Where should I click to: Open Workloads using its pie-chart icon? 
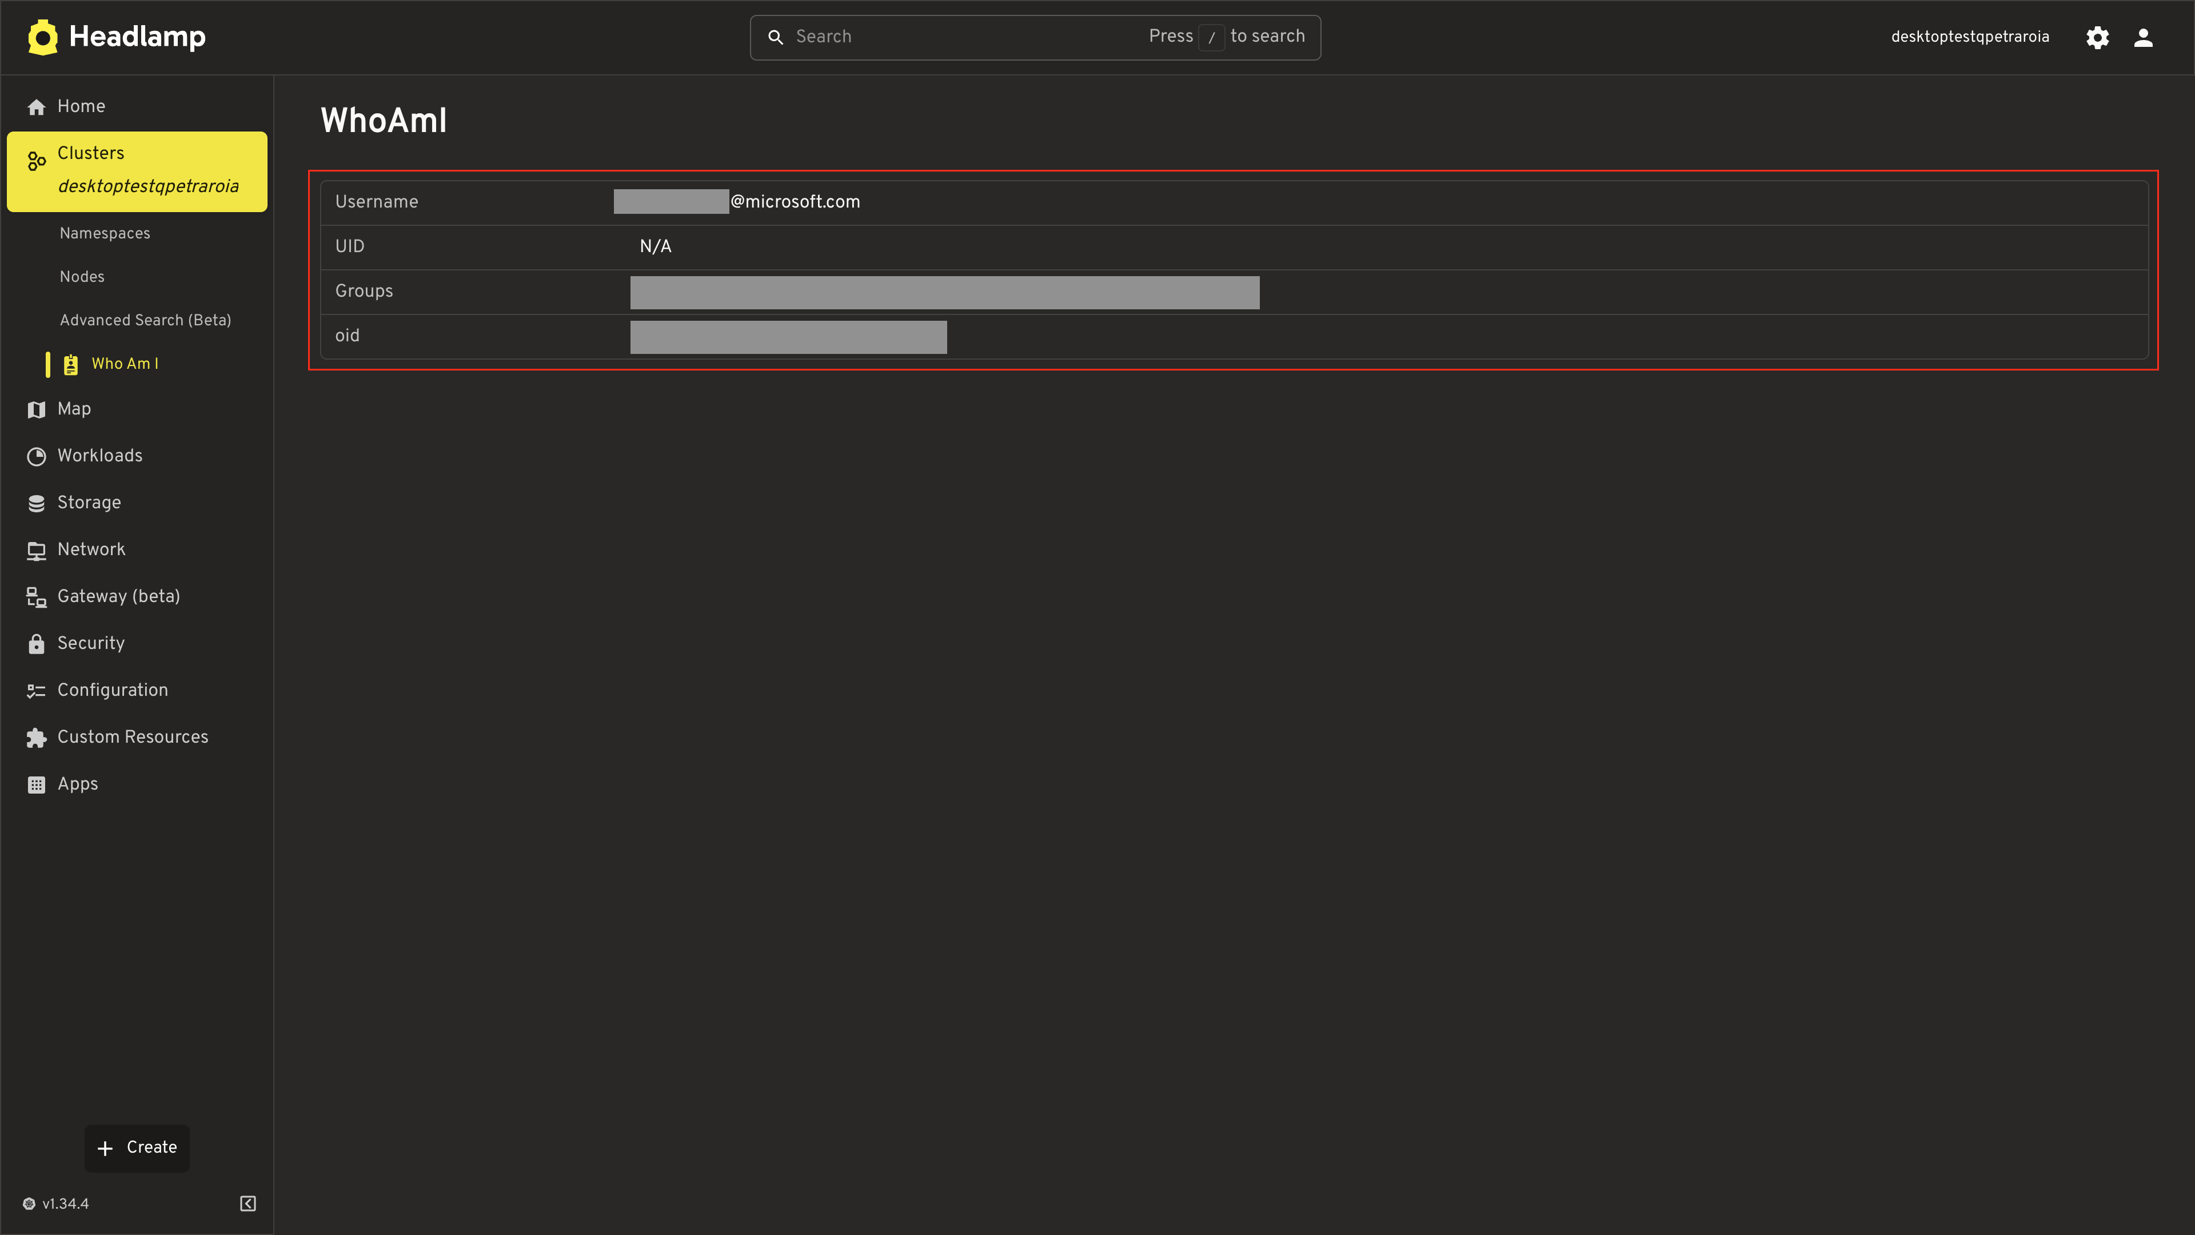[36, 456]
